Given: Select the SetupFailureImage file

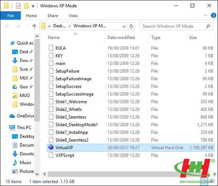Looking at the screenshot, I should pos(131,79).
